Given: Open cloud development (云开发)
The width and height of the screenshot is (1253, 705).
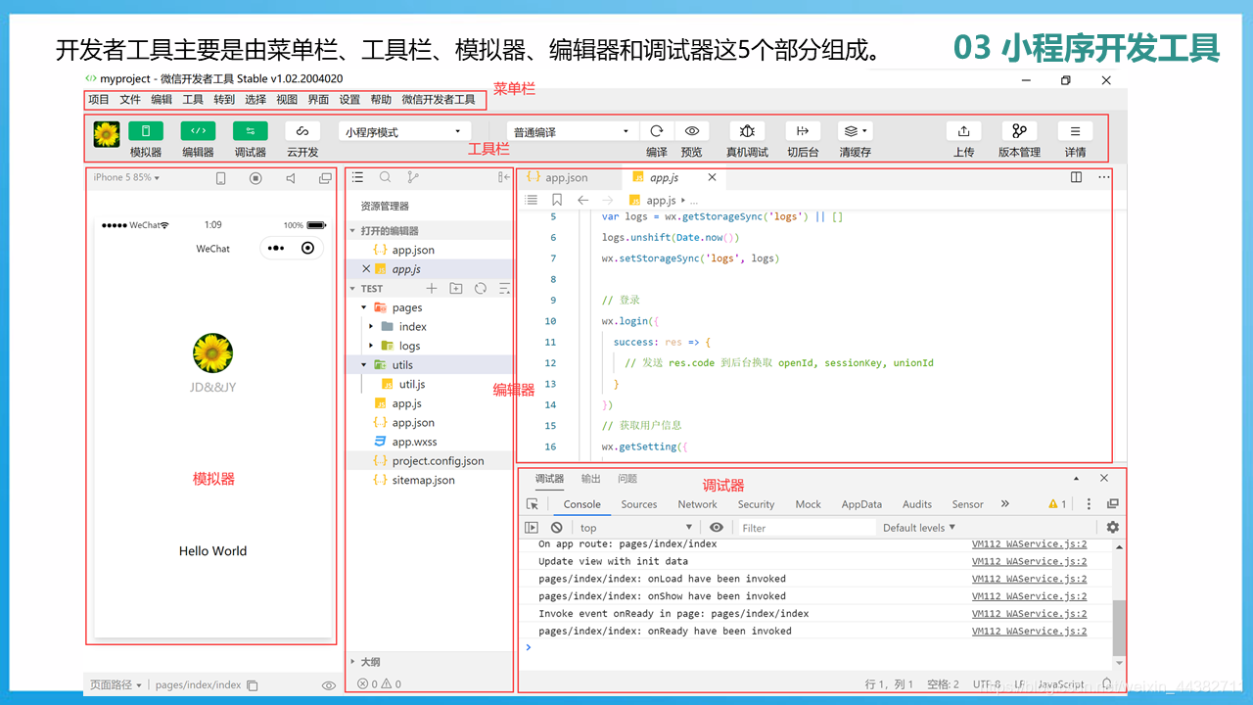Looking at the screenshot, I should (302, 131).
